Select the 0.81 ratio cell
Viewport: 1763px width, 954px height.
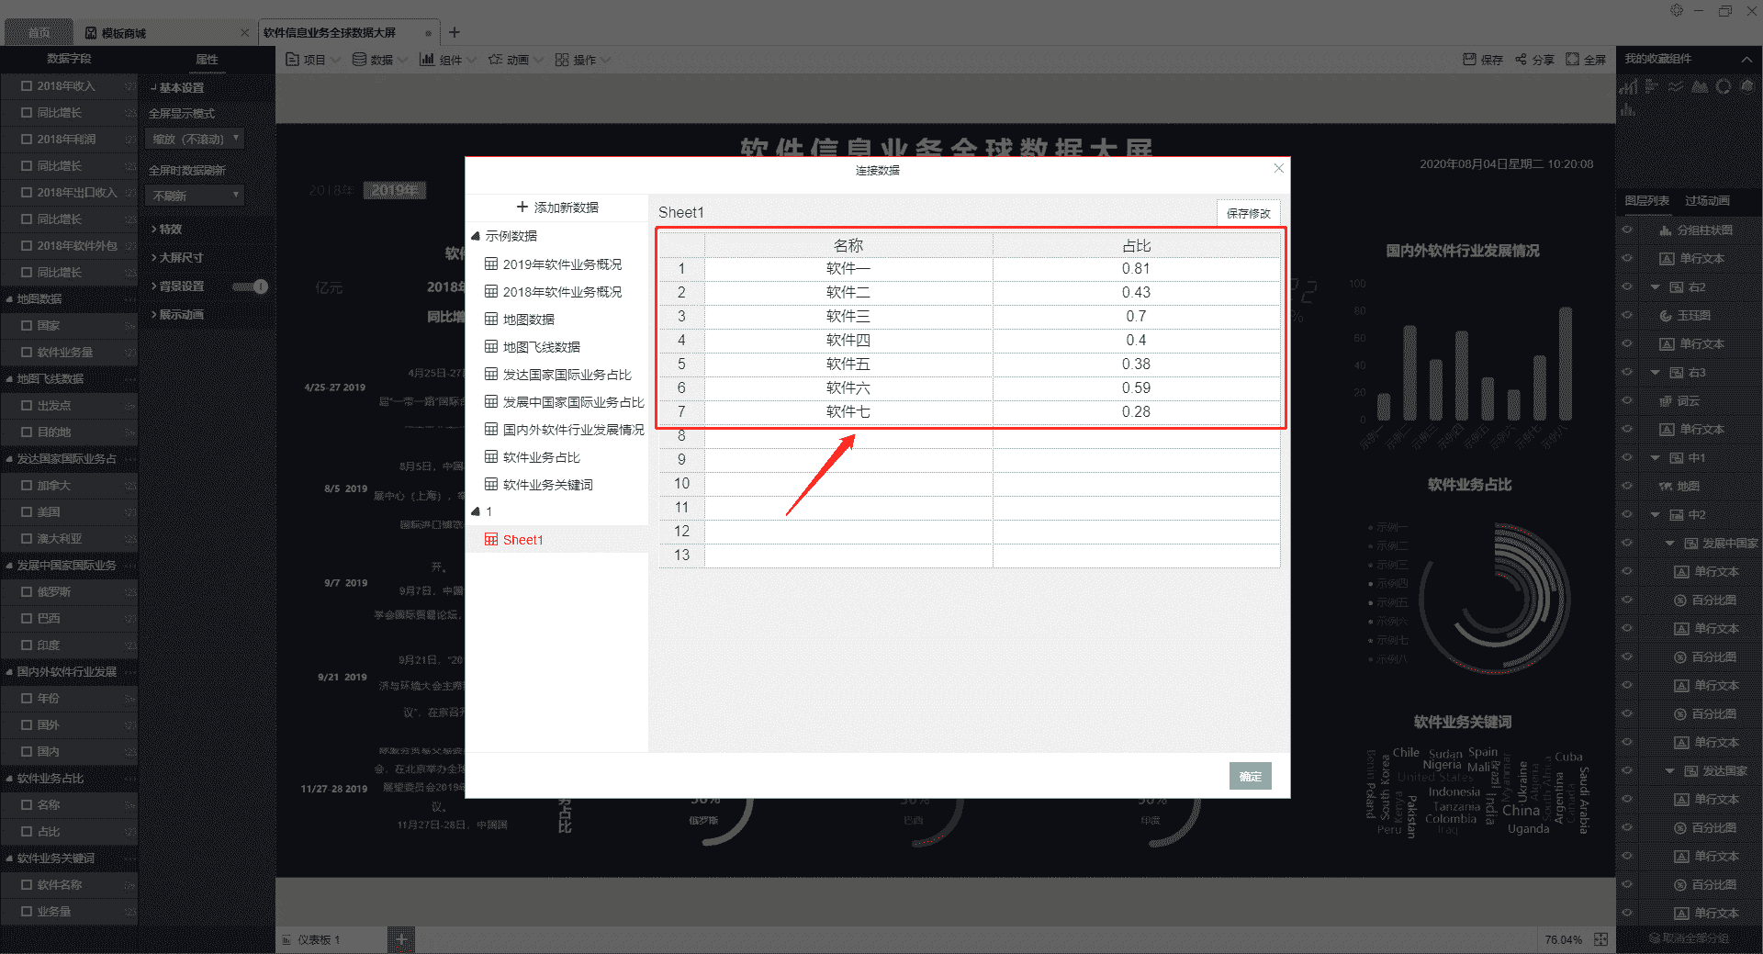pyautogui.click(x=1136, y=268)
